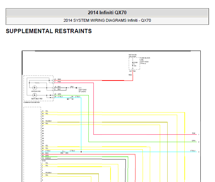Image resolution: width=215 pixels, height=182 pixels.
Task: Click the pin 55 'YEL/BLK' wire label
Action: pyautogui.click(x=48, y=121)
